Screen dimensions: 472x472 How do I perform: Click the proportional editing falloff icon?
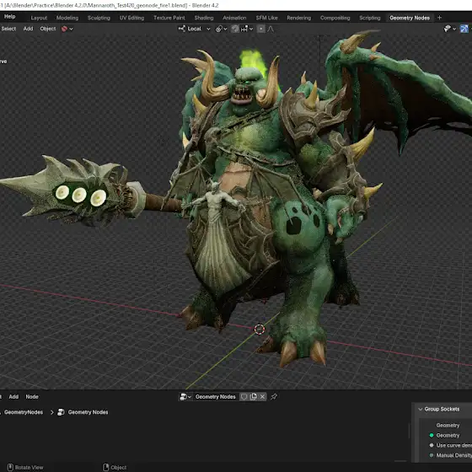tap(271, 29)
